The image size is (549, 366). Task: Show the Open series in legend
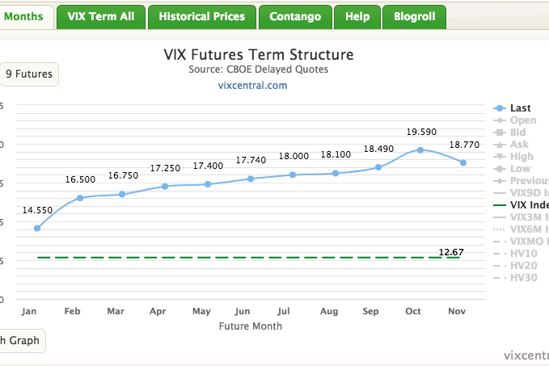[x=522, y=120]
